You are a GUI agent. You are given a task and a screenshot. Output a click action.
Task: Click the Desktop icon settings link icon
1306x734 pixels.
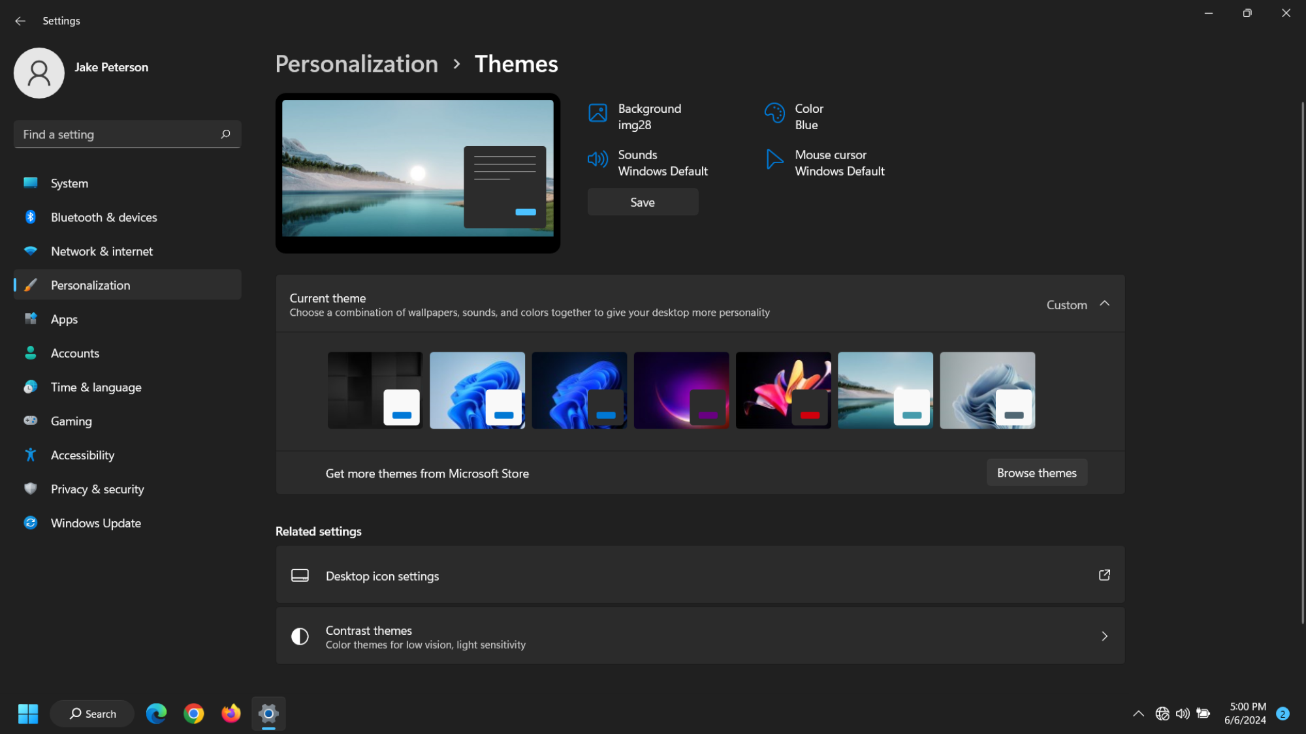1105,575
